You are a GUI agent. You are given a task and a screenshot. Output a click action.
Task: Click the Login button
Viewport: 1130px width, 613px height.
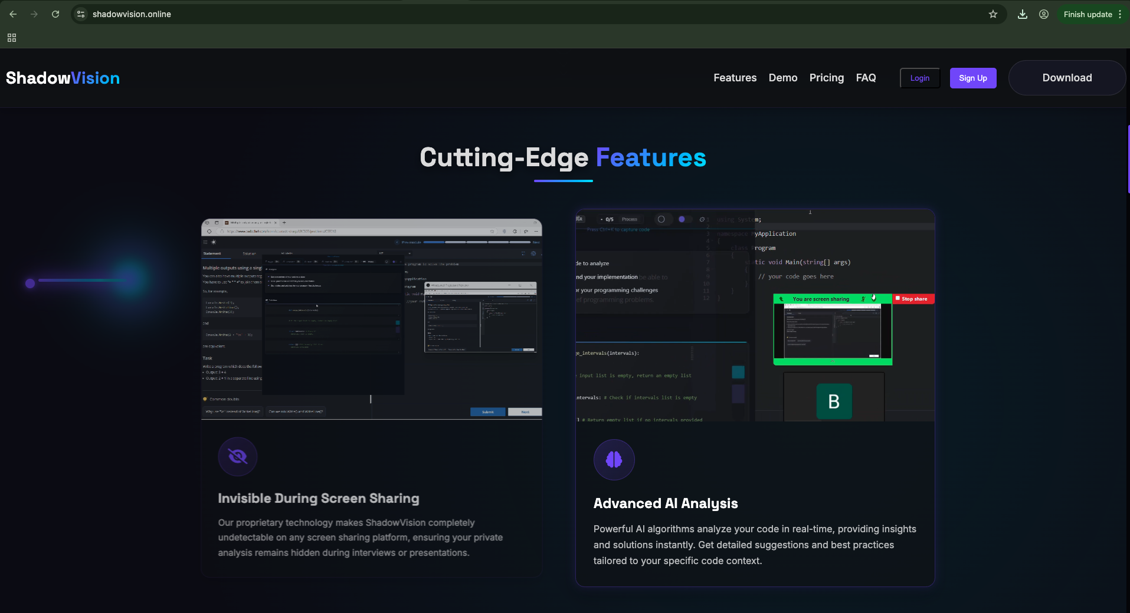click(x=919, y=78)
